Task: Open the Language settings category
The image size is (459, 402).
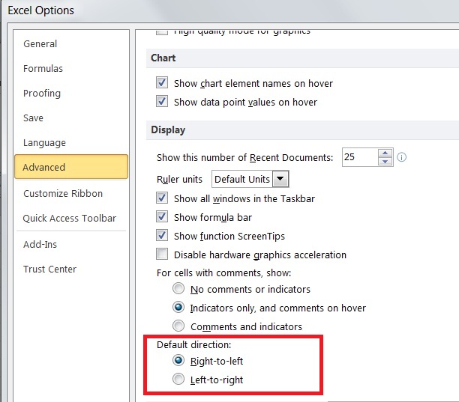Action: 44,142
